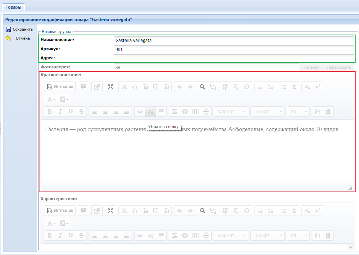Click the Артикул input field
The width and height of the screenshot is (359, 255).
(233, 49)
